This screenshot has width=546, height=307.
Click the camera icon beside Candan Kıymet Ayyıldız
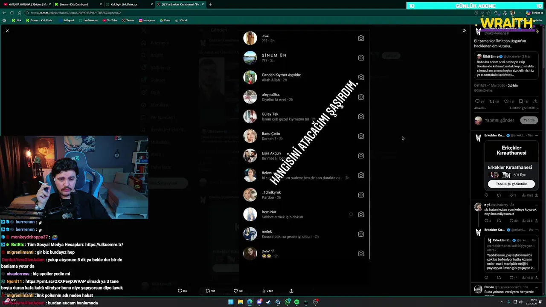tap(361, 77)
